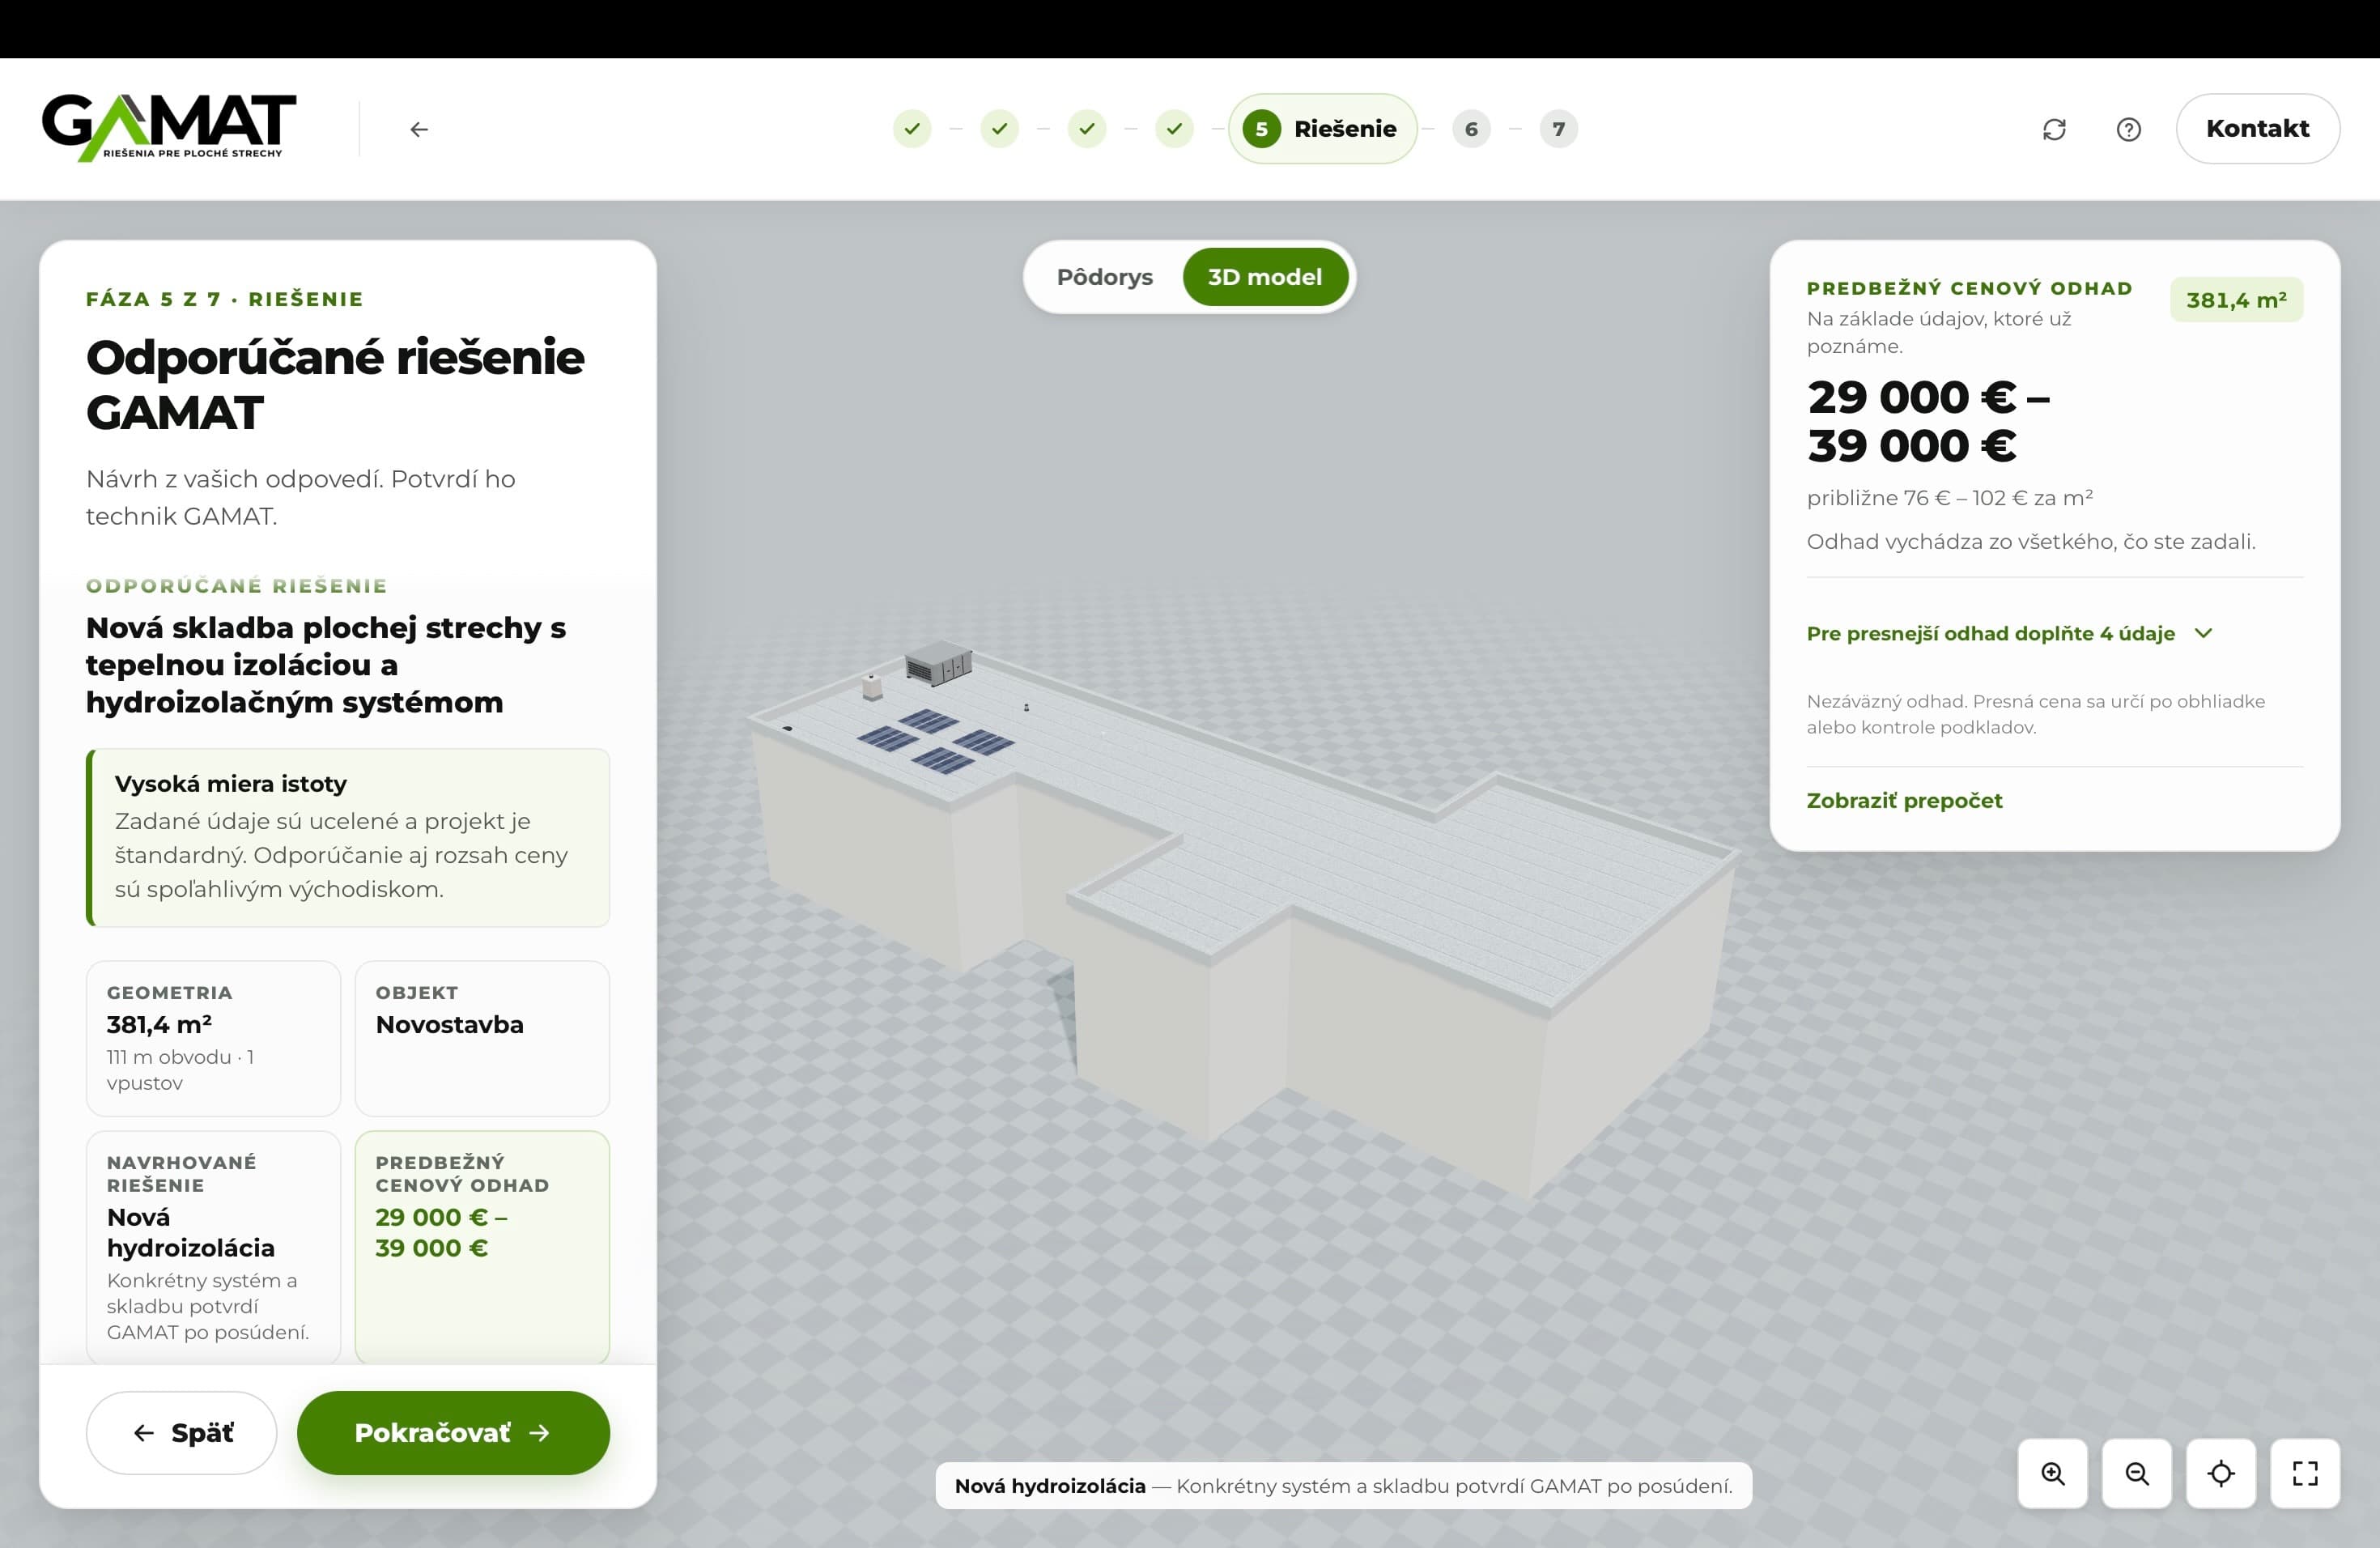Select the Objekt Novostavba card
The image size is (2380, 1548).
tap(482, 1038)
